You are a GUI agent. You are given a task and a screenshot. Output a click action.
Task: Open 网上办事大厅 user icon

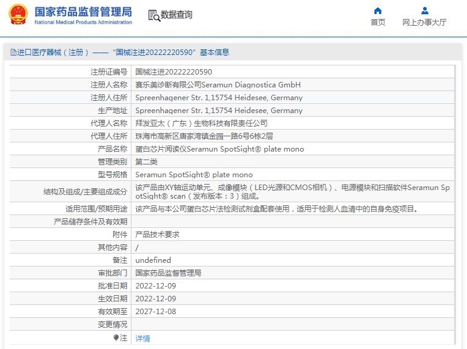pyautogui.click(x=425, y=11)
